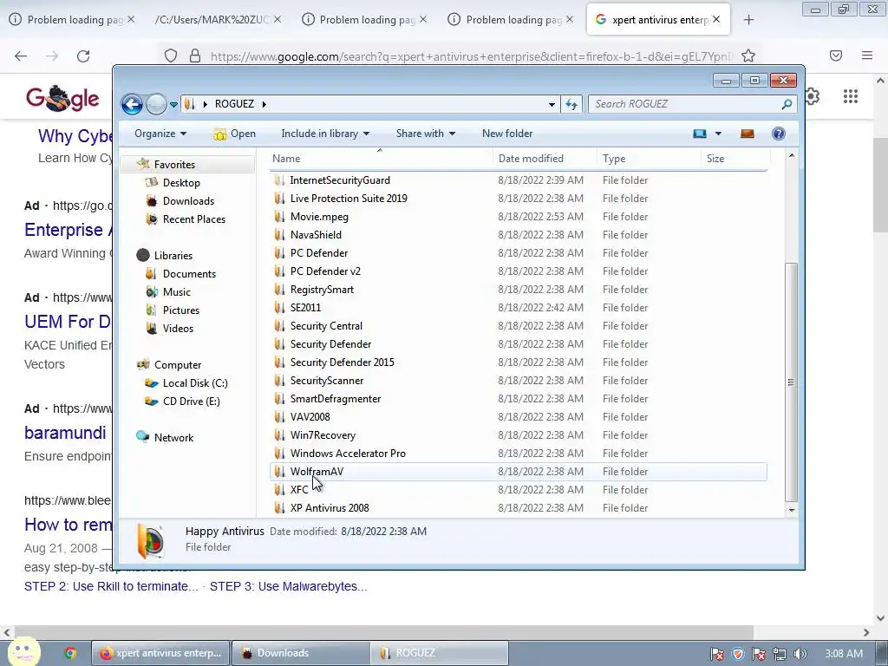Switch to C:/Users/MARK Firefox tab

(216, 20)
